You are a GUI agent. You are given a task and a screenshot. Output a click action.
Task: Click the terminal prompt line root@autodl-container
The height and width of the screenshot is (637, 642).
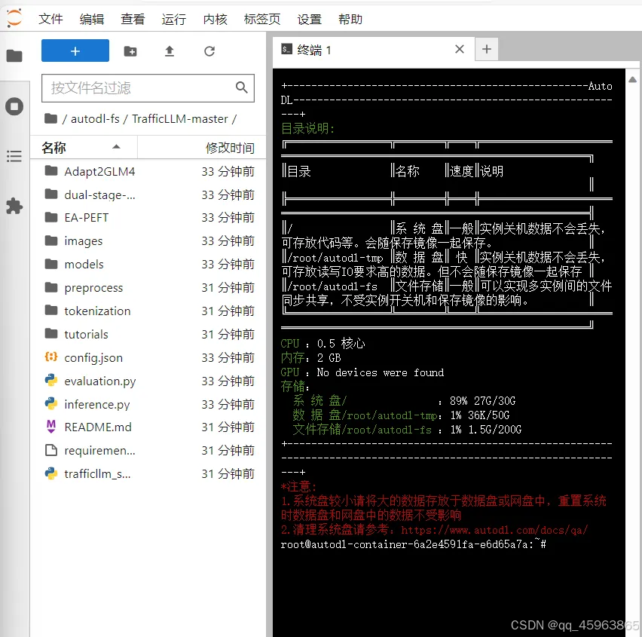(x=413, y=544)
